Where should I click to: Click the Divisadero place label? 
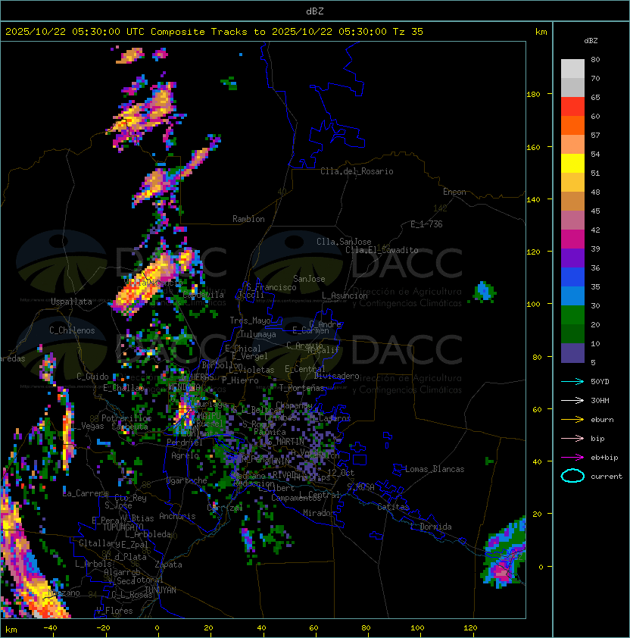point(337,376)
